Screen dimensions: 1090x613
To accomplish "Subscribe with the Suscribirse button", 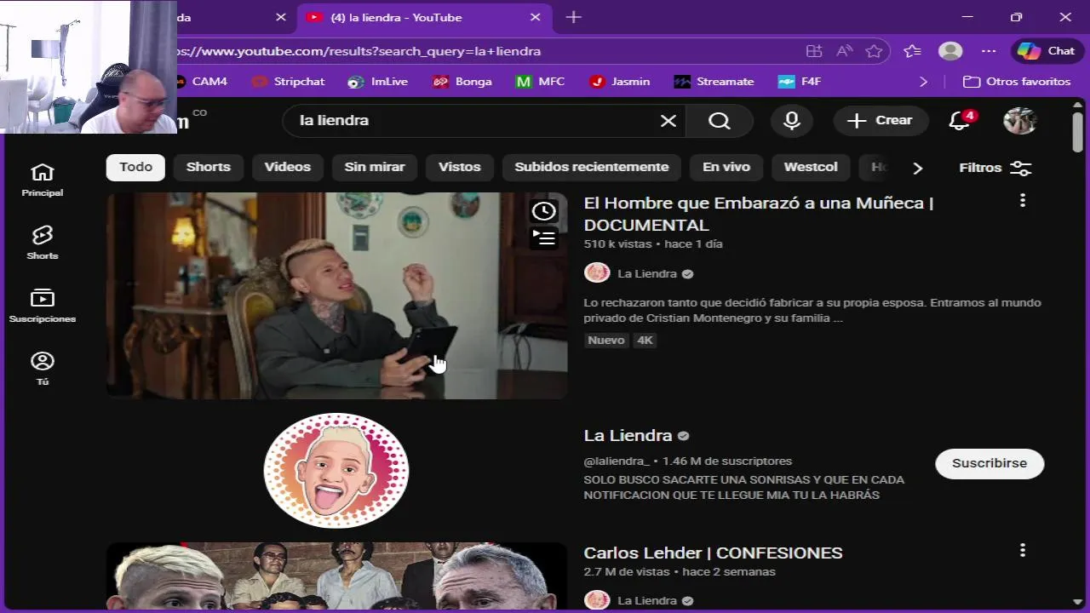I will [990, 463].
